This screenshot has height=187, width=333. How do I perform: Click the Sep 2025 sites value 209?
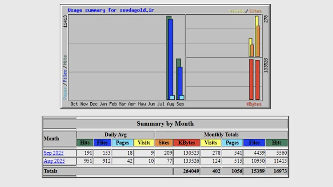(x=165, y=153)
